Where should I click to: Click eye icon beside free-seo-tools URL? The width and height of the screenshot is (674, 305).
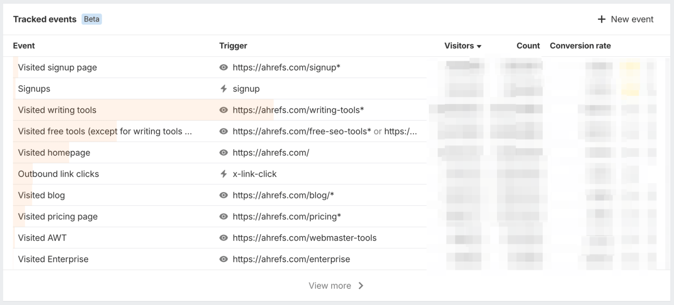pyautogui.click(x=224, y=131)
